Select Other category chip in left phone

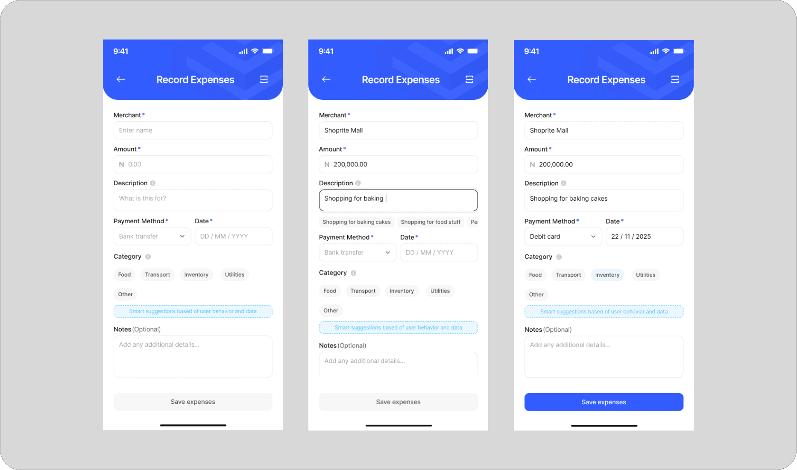pos(126,295)
